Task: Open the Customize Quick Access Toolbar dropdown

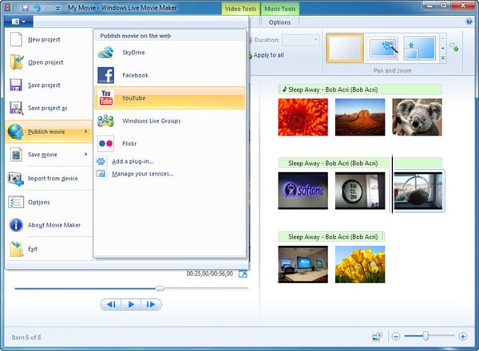Action: [x=57, y=9]
